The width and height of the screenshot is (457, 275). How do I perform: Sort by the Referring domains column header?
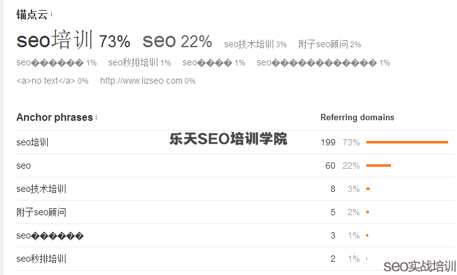point(357,117)
